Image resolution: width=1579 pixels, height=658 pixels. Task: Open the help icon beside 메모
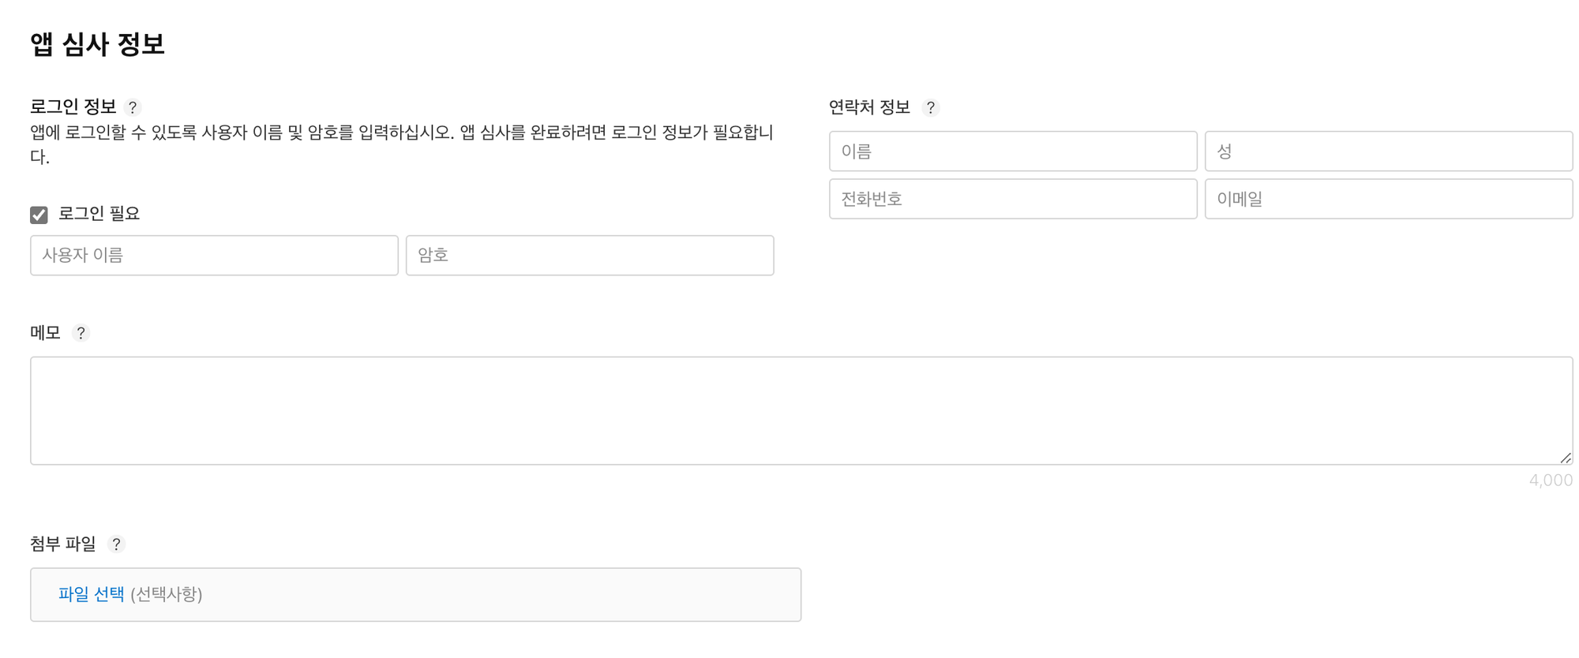click(81, 333)
